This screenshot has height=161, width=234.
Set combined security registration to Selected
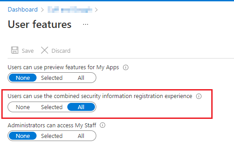point(52,107)
